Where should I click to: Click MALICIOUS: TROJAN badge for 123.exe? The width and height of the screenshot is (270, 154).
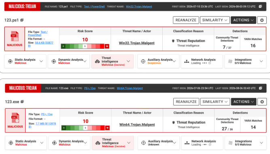pyautogui.click(x=23, y=88)
